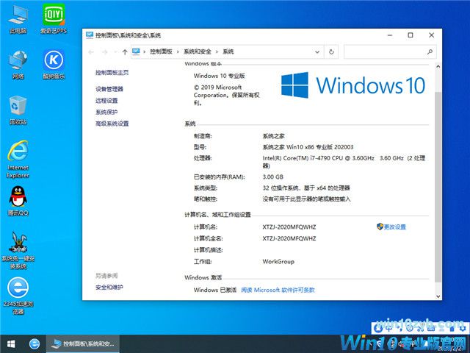Screen dimensions: 470x353
Task: Click the scrollbar down arrow
Action: tap(438, 296)
